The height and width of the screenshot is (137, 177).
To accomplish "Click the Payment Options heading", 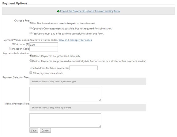I will [x=15, y=3].
